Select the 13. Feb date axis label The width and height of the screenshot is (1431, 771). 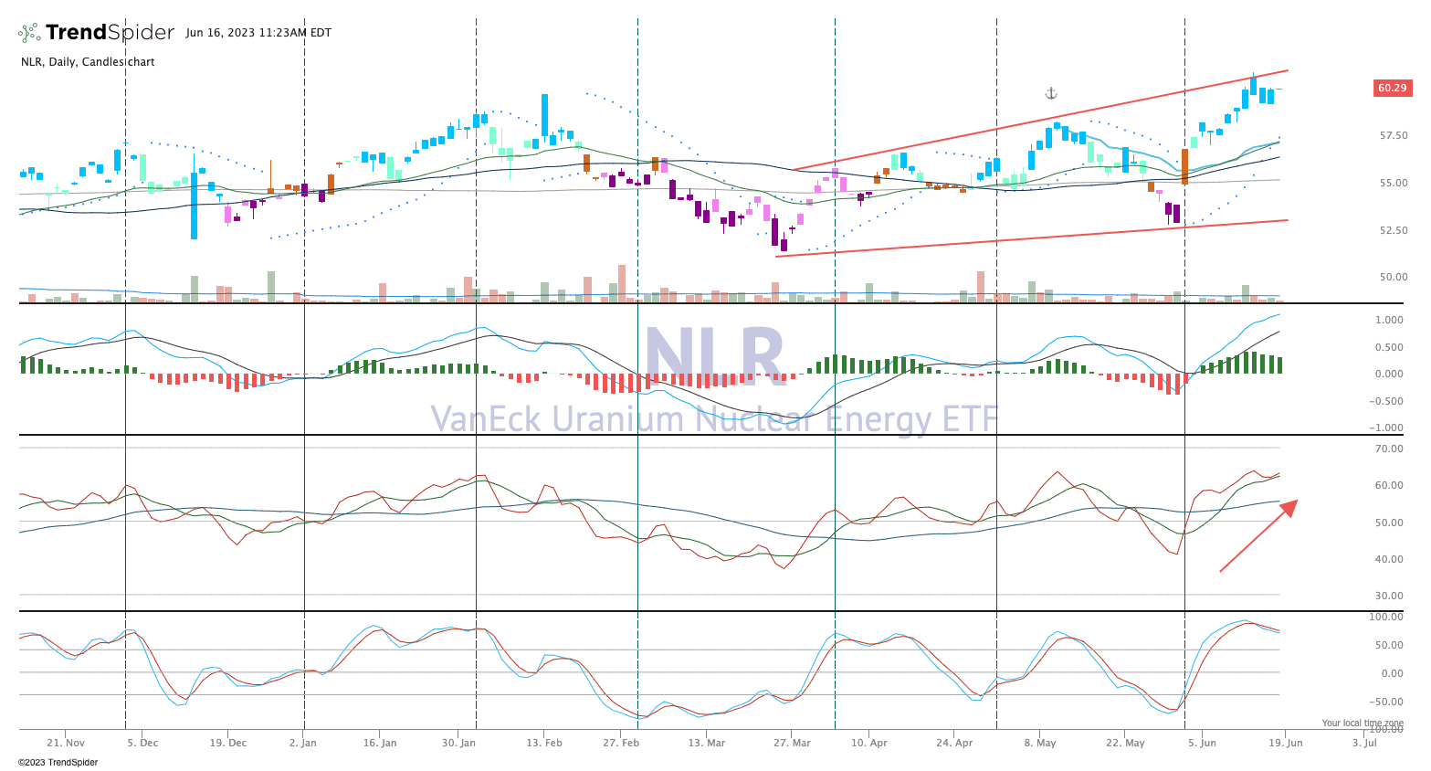544,743
